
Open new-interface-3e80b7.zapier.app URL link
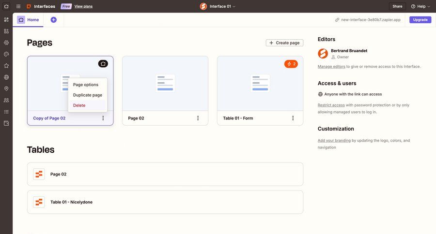[371, 20]
